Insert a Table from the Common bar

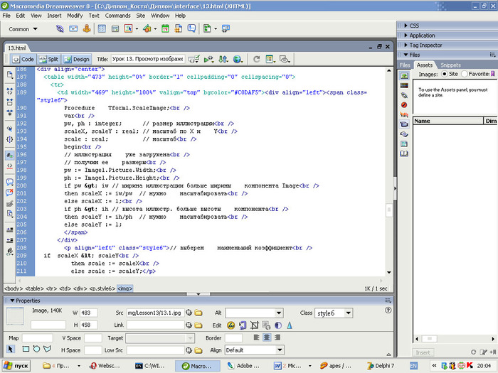(102, 29)
